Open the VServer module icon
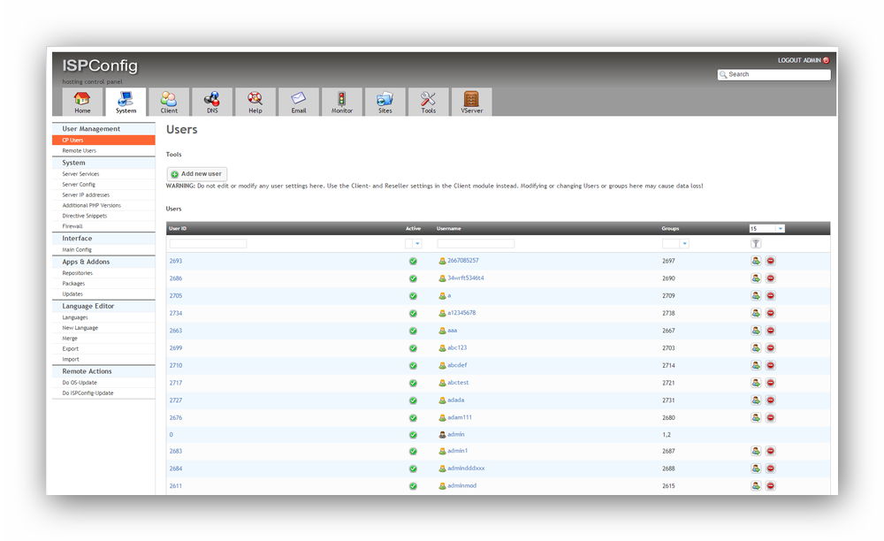The image size is (884, 541). click(471, 99)
